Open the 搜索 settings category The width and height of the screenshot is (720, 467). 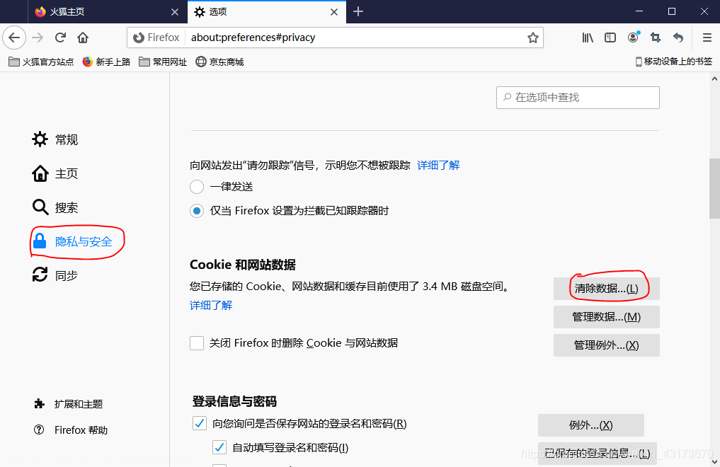(x=55, y=207)
